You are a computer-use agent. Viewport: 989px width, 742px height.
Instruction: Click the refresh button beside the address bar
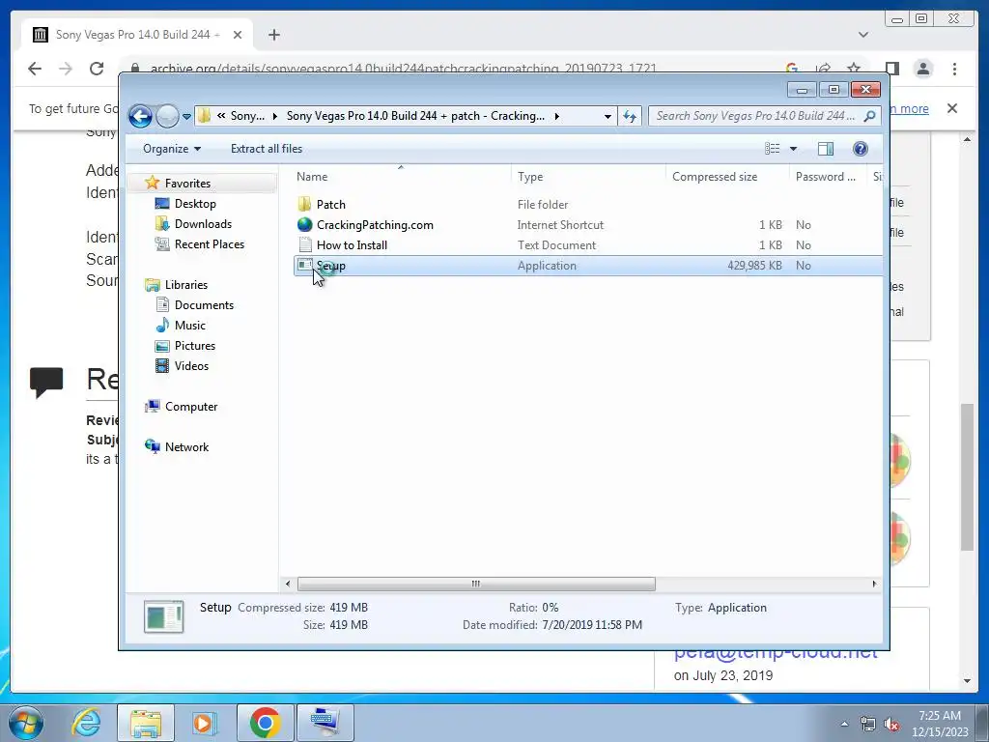[x=630, y=116]
